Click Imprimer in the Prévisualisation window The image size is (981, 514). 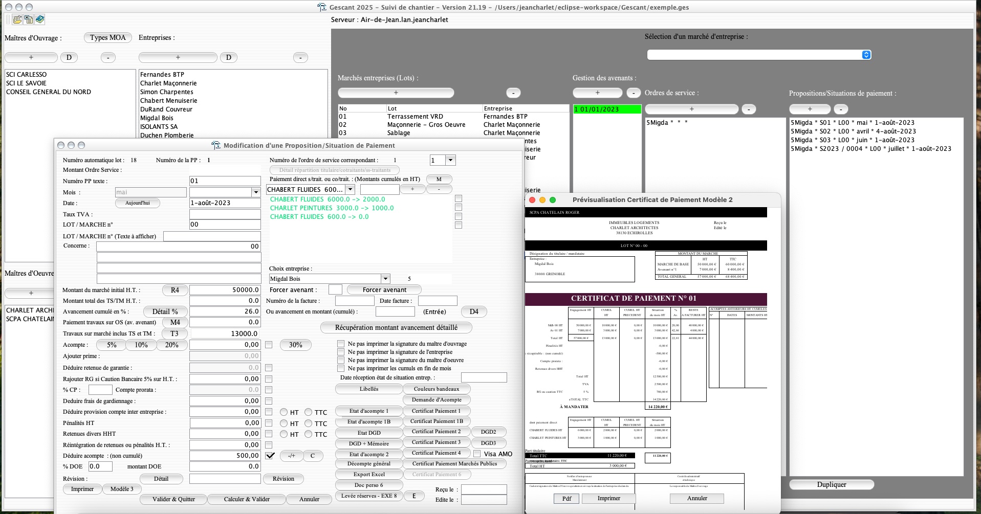tap(608, 498)
